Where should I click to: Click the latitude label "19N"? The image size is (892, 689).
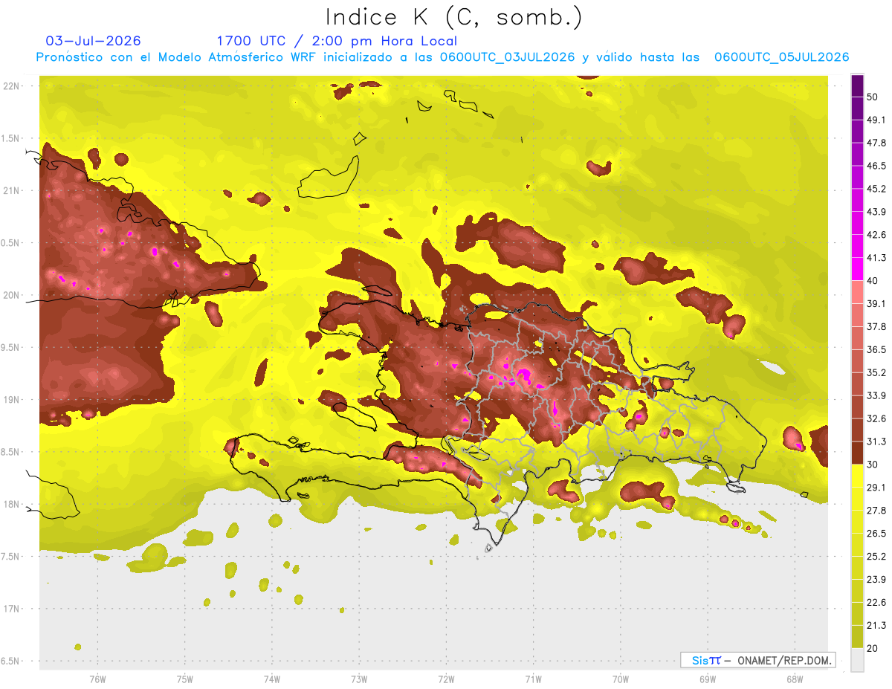click(x=12, y=400)
